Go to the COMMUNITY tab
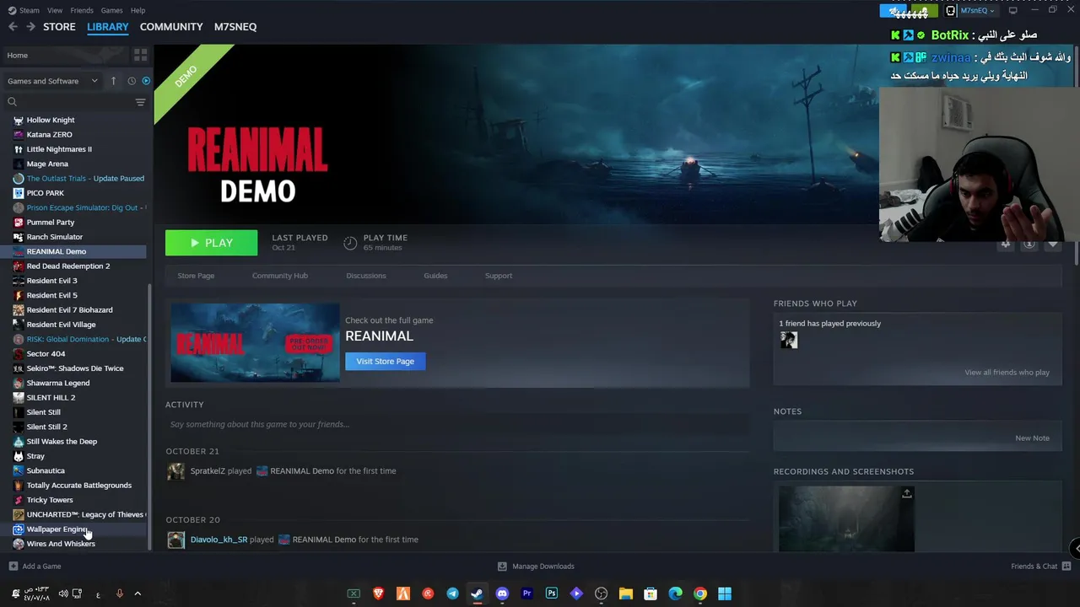This screenshot has height=607, width=1080. (171, 27)
